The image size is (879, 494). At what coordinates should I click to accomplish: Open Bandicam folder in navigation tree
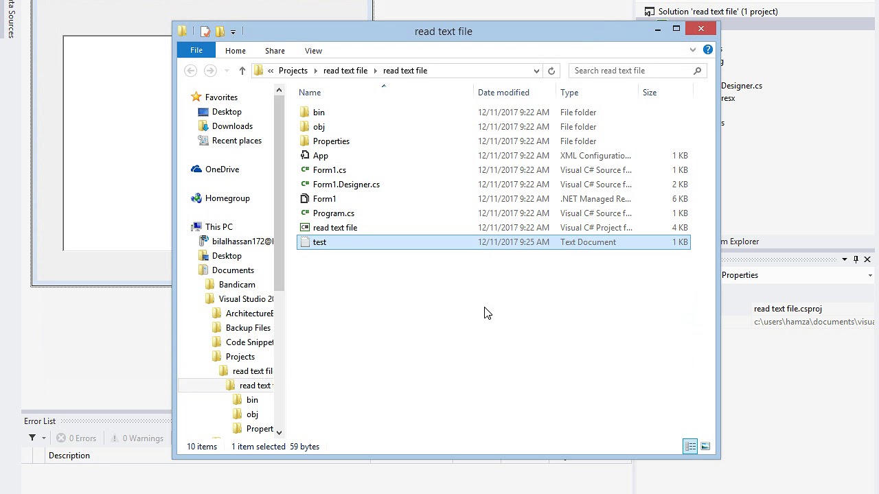click(237, 285)
